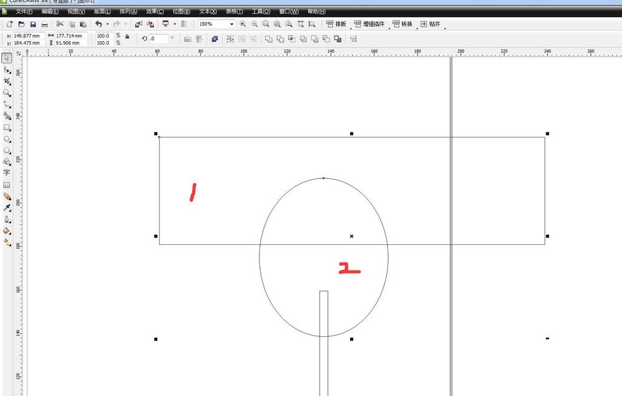This screenshot has width=622, height=396.
Task: Select the Interactive Fill tool
Action: pos(7,242)
